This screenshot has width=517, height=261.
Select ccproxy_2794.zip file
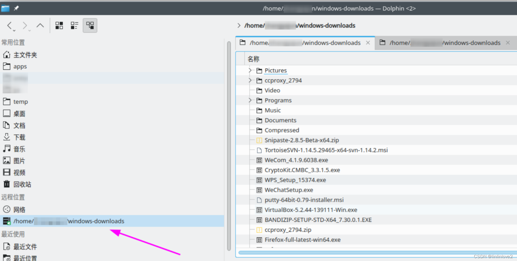[x=288, y=230]
